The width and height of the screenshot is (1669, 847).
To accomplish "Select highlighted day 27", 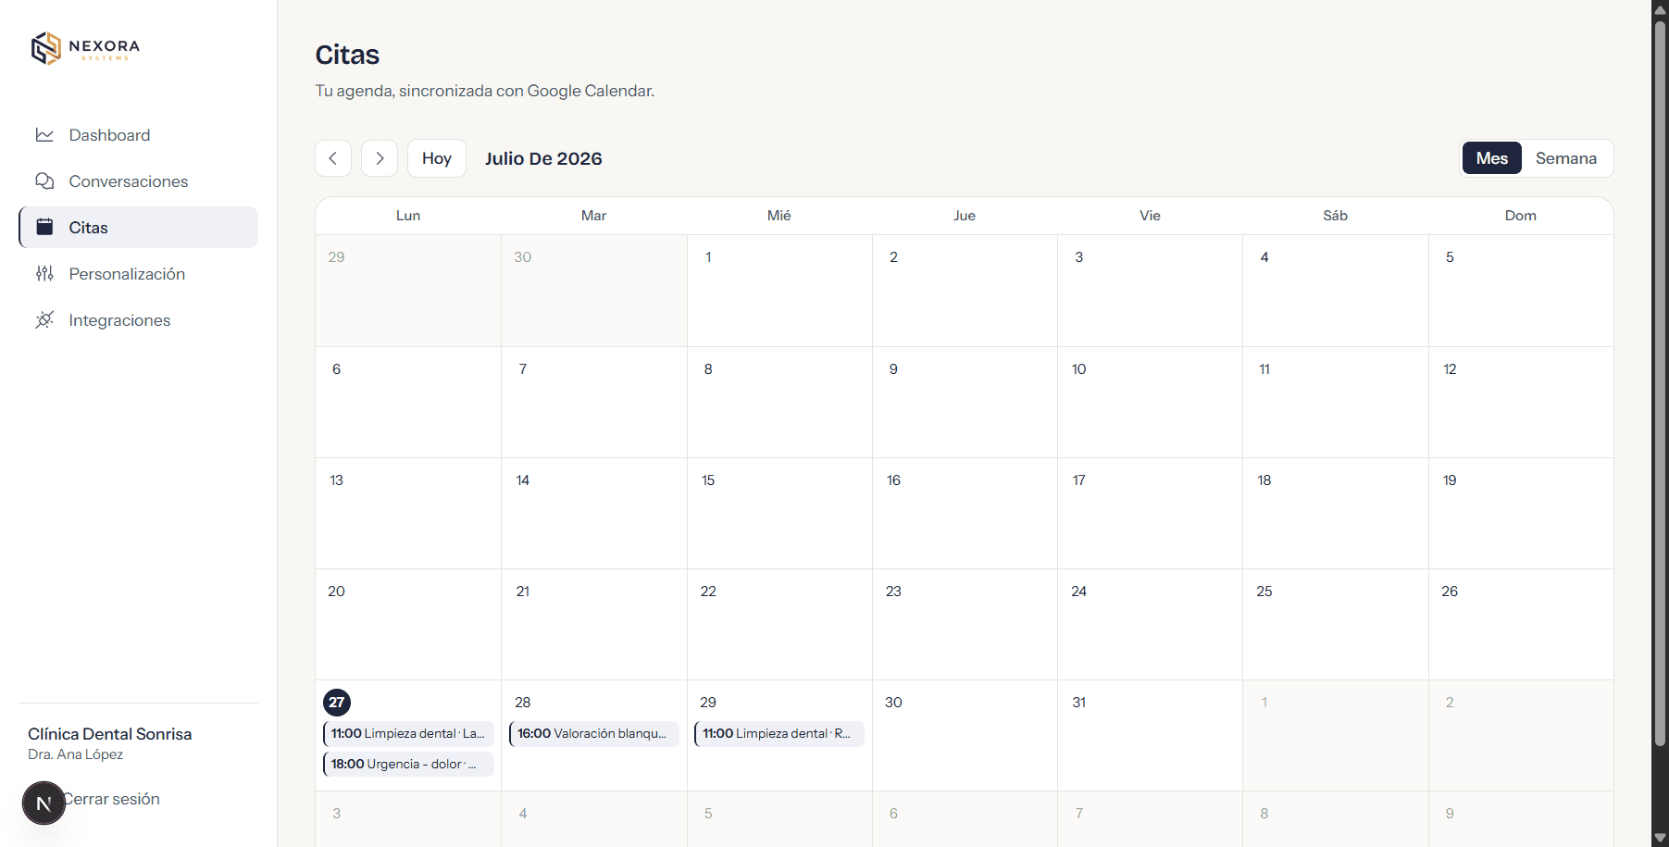I will tap(337, 703).
